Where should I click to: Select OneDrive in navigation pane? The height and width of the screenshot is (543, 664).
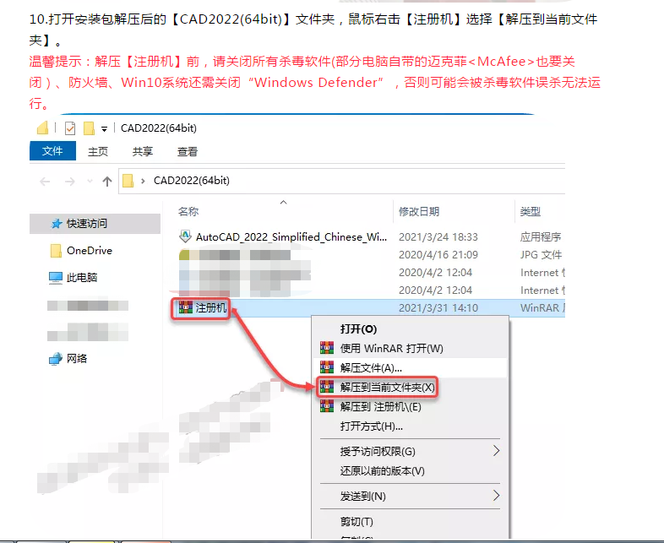[90, 251]
